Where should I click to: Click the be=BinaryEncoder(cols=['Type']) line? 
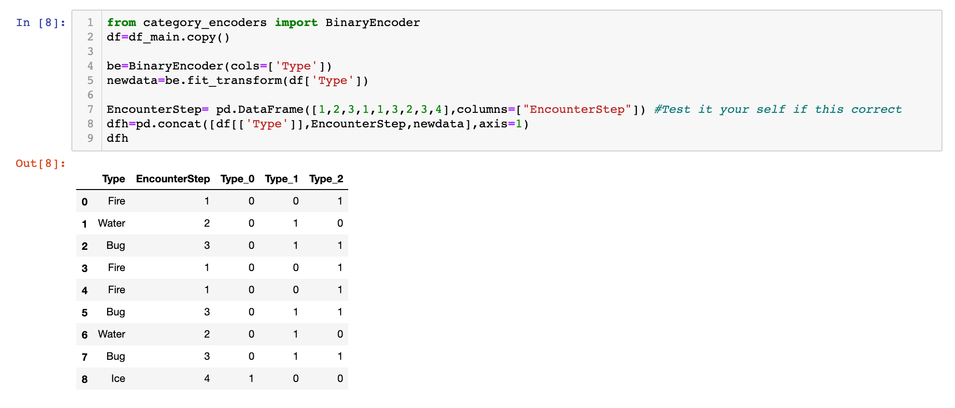(x=219, y=66)
